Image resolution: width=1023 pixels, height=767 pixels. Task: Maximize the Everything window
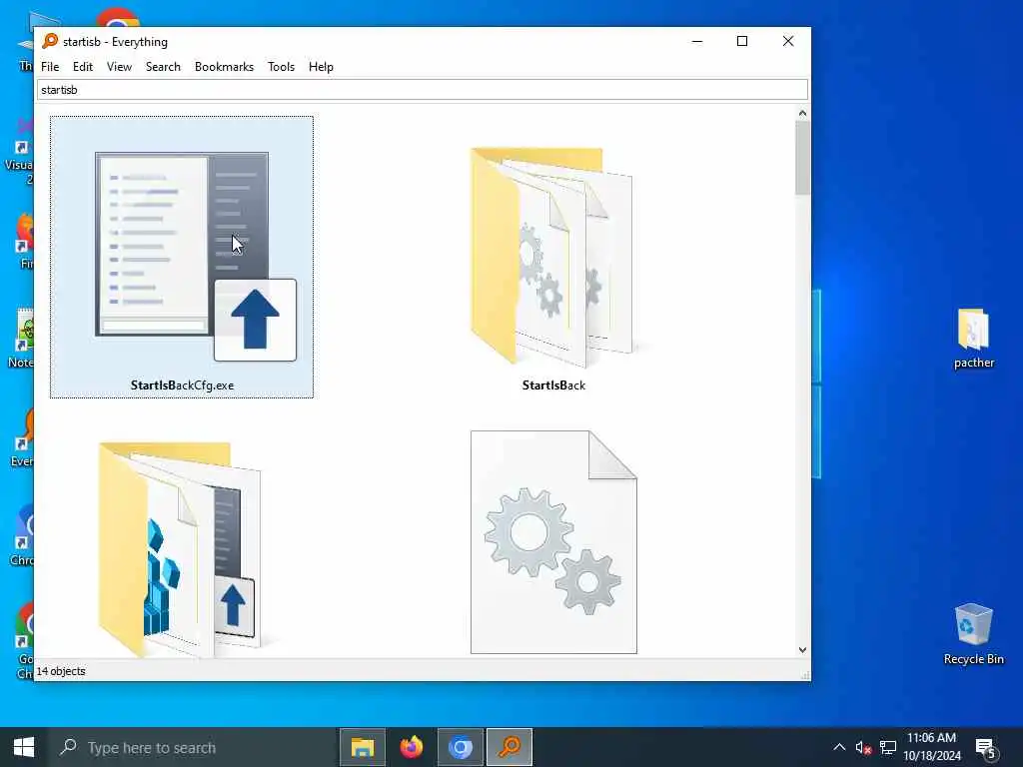tap(742, 41)
